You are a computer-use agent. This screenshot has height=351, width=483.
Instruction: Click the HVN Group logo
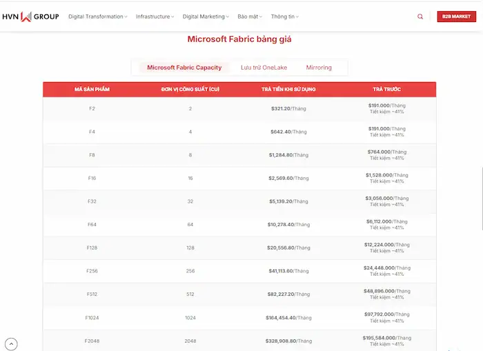click(30, 17)
